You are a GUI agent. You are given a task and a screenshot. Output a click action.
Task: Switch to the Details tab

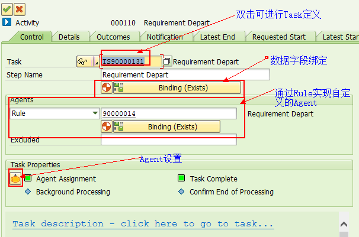click(x=69, y=37)
